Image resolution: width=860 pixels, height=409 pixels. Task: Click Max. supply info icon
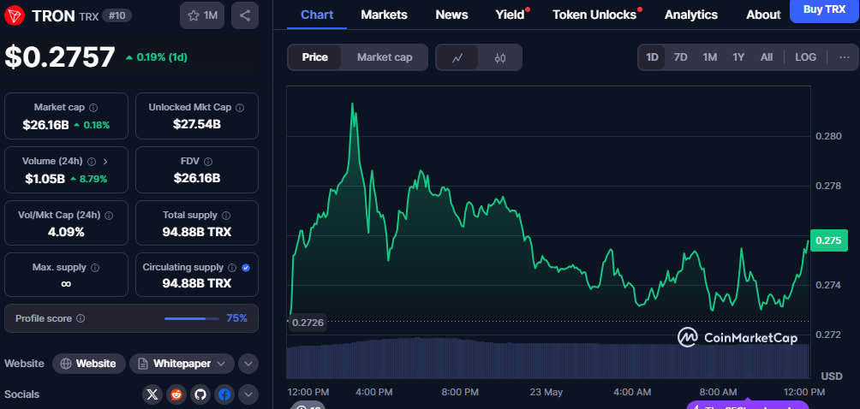(95, 268)
